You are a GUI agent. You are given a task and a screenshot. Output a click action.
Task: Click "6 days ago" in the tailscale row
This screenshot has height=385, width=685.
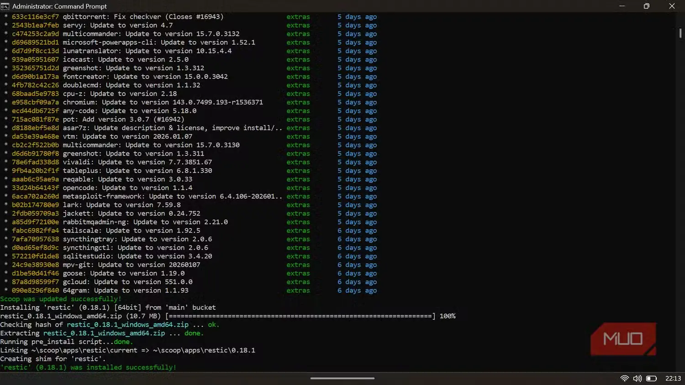click(357, 231)
